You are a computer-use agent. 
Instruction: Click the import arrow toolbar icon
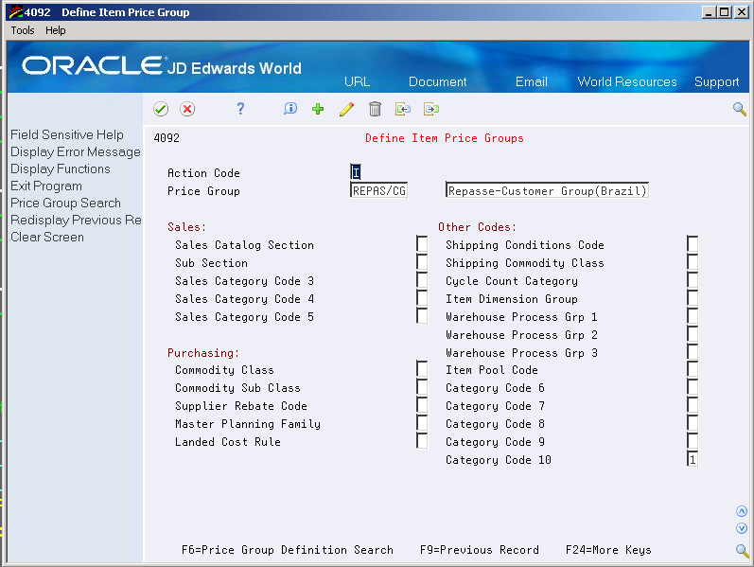pos(403,109)
